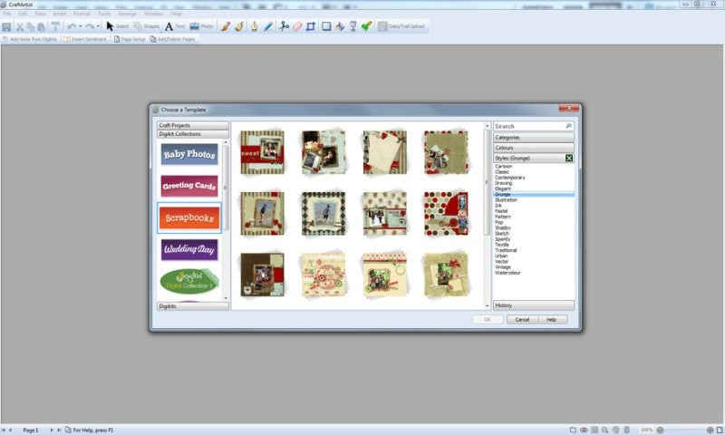The image size is (725, 435).
Task: Select the 'sweet' template thumbnail
Action: click(x=262, y=152)
